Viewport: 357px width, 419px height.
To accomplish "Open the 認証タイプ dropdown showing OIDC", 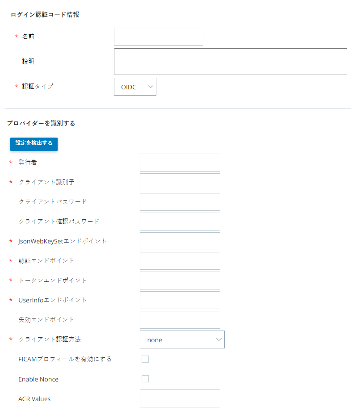I will [135, 86].
